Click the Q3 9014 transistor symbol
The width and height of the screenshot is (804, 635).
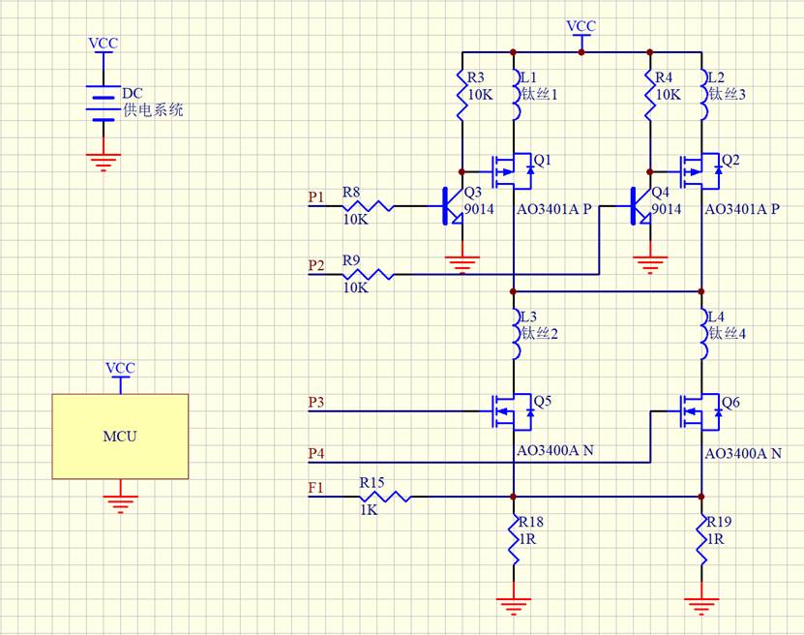click(x=452, y=206)
